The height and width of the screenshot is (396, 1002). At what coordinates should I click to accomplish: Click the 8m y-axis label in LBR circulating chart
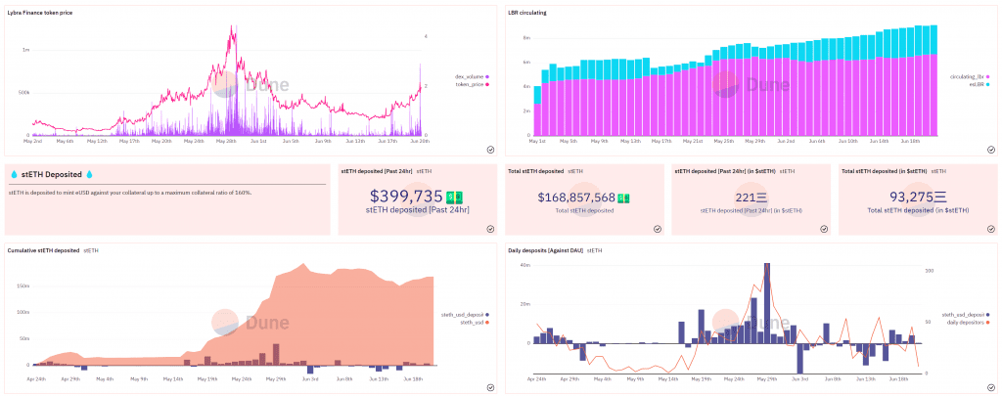pyautogui.click(x=527, y=38)
